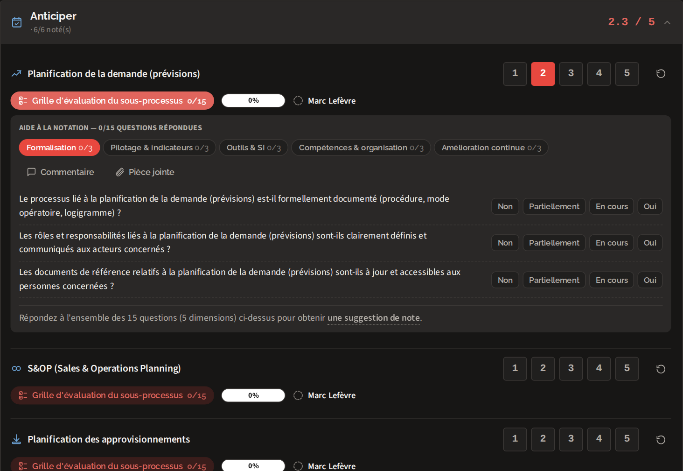Give S&OP a rating of 5
The image size is (683, 471).
click(627, 369)
